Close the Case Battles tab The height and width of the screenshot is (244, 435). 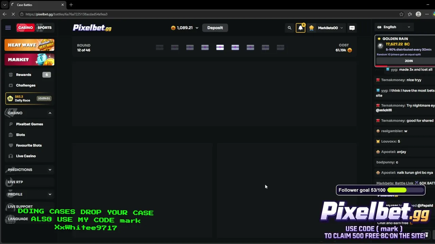(x=63, y=5)
